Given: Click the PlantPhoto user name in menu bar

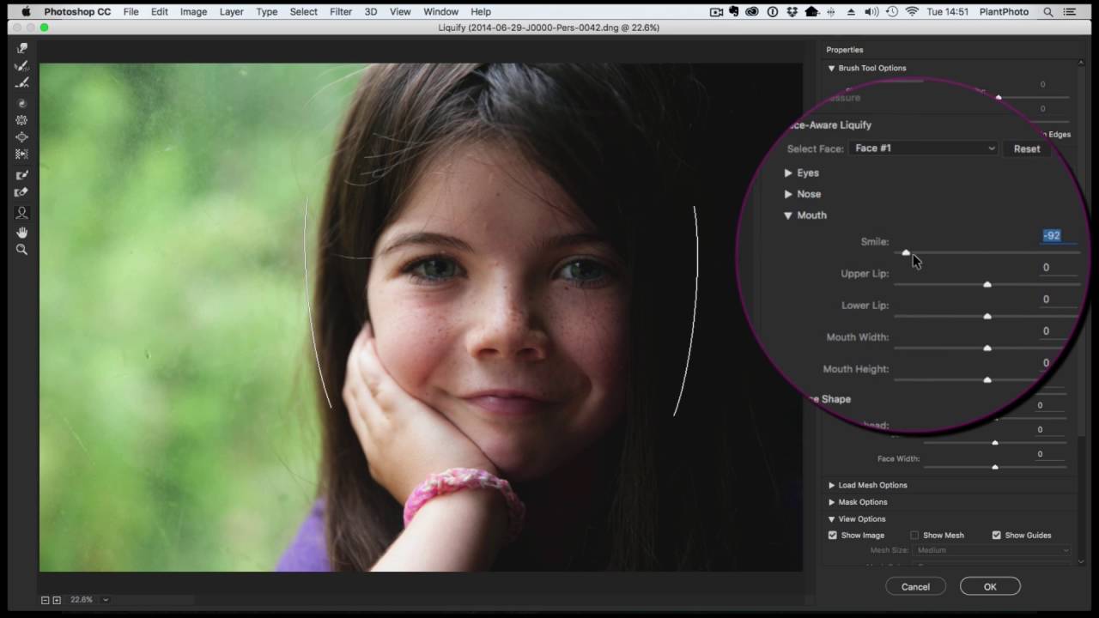Looking at the screenshot, I should (1005, 12).
